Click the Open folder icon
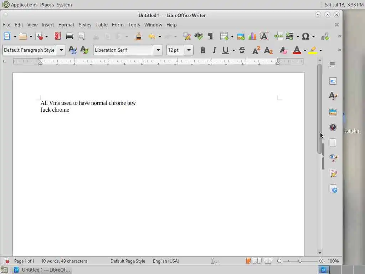365x274 pixels. point(23,36)
